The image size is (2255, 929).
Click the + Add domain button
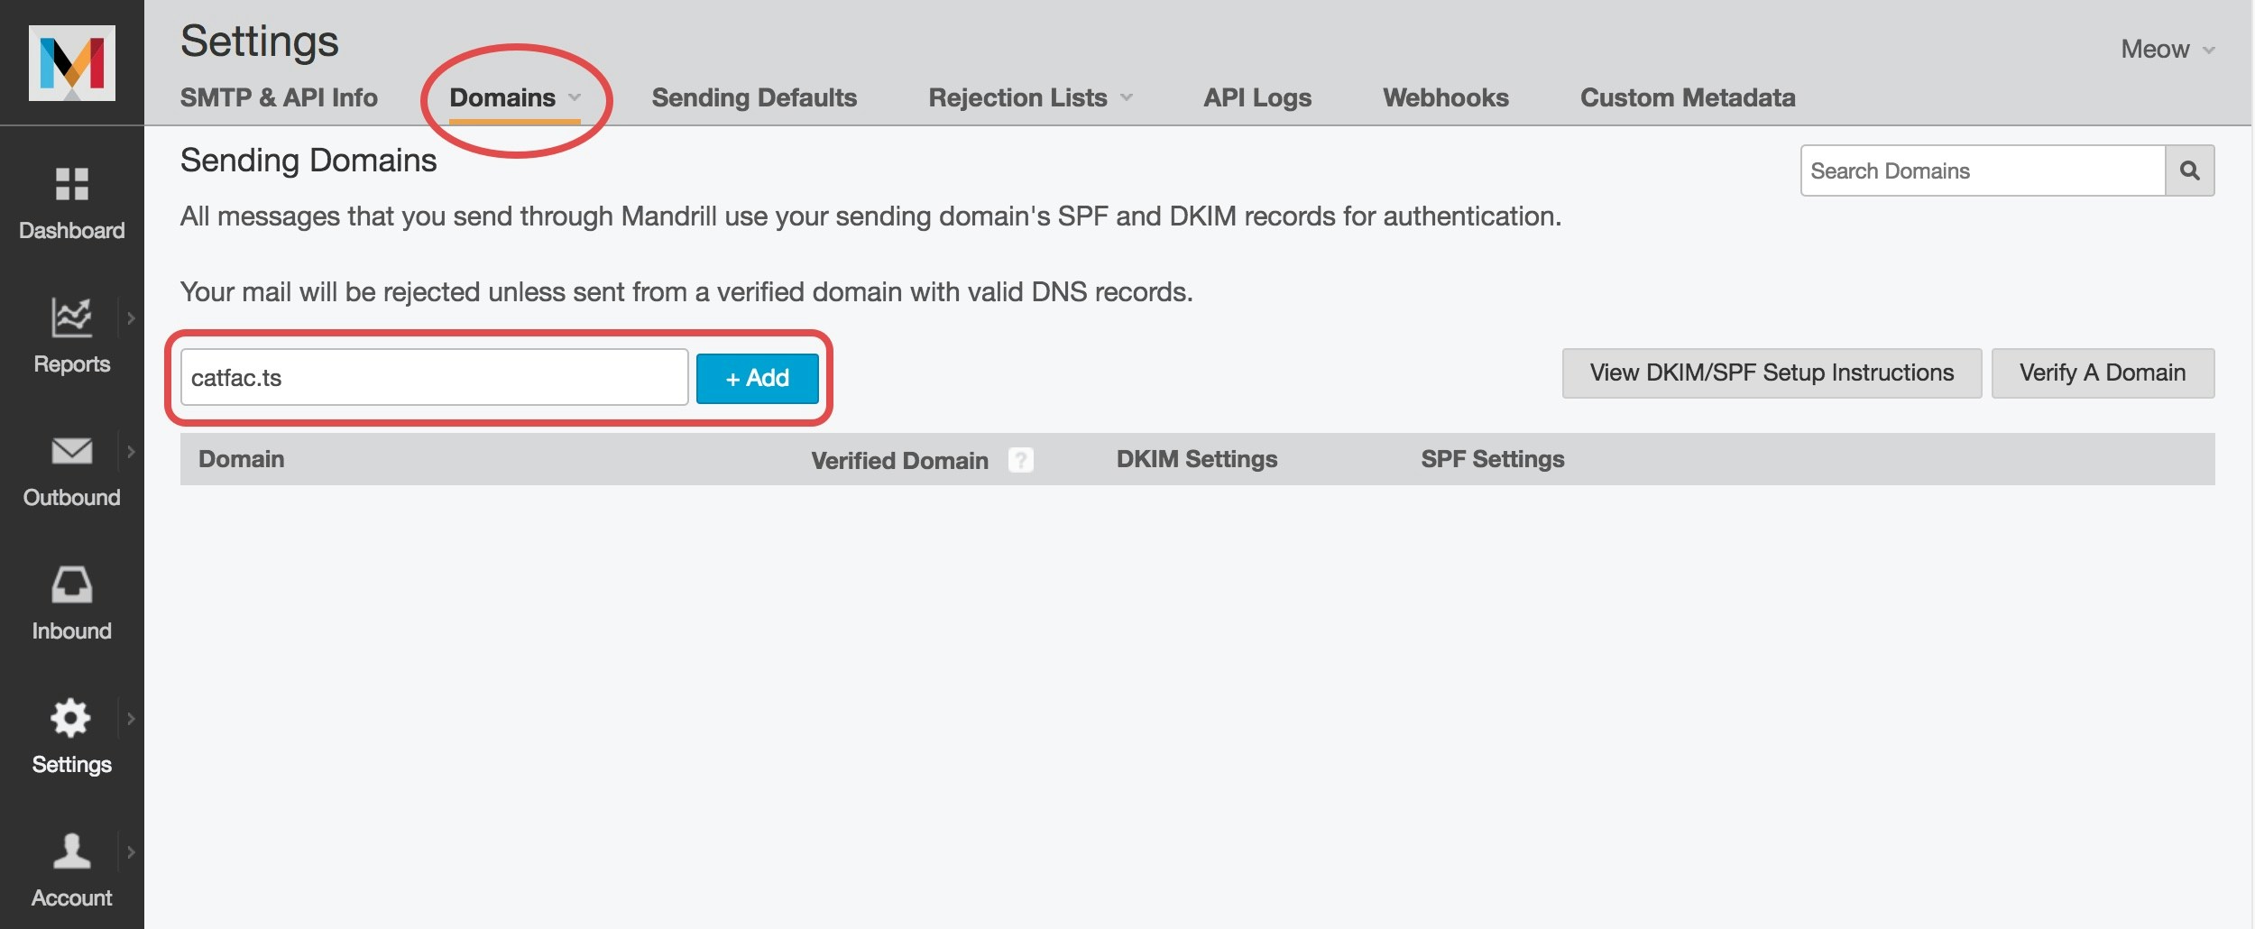758,378
